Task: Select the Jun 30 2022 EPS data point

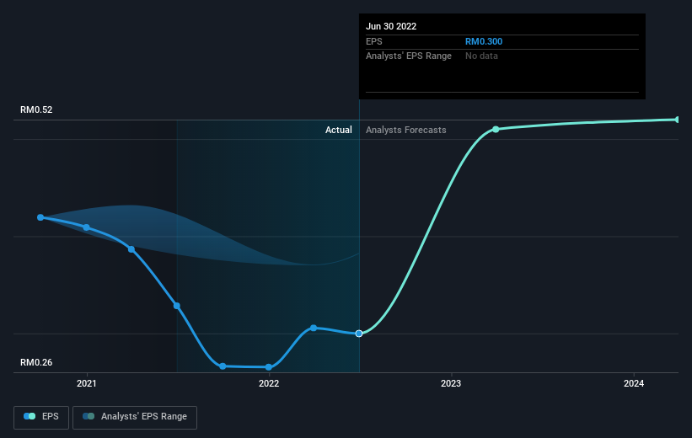Action: [x=359, y=334]
